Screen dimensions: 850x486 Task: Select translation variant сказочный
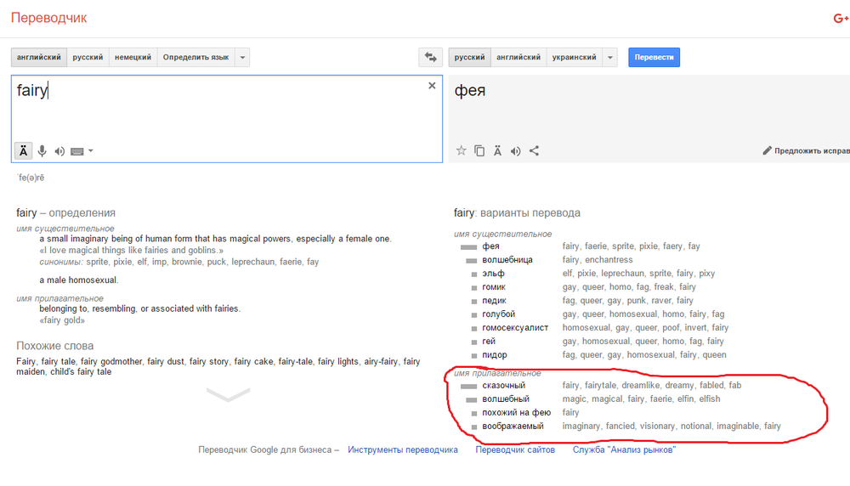tap(503, 385)
